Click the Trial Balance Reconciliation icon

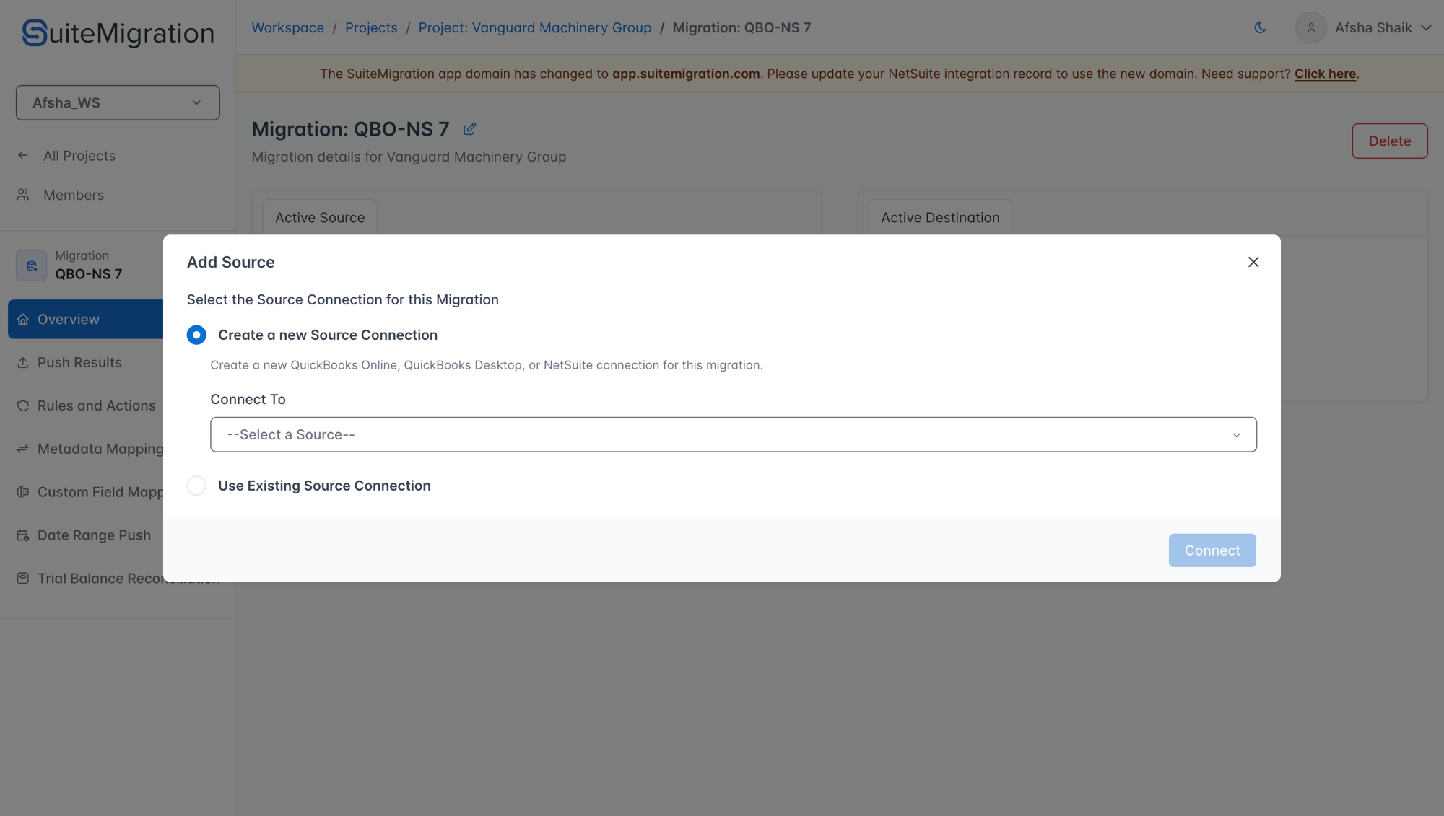pos(23,579)
